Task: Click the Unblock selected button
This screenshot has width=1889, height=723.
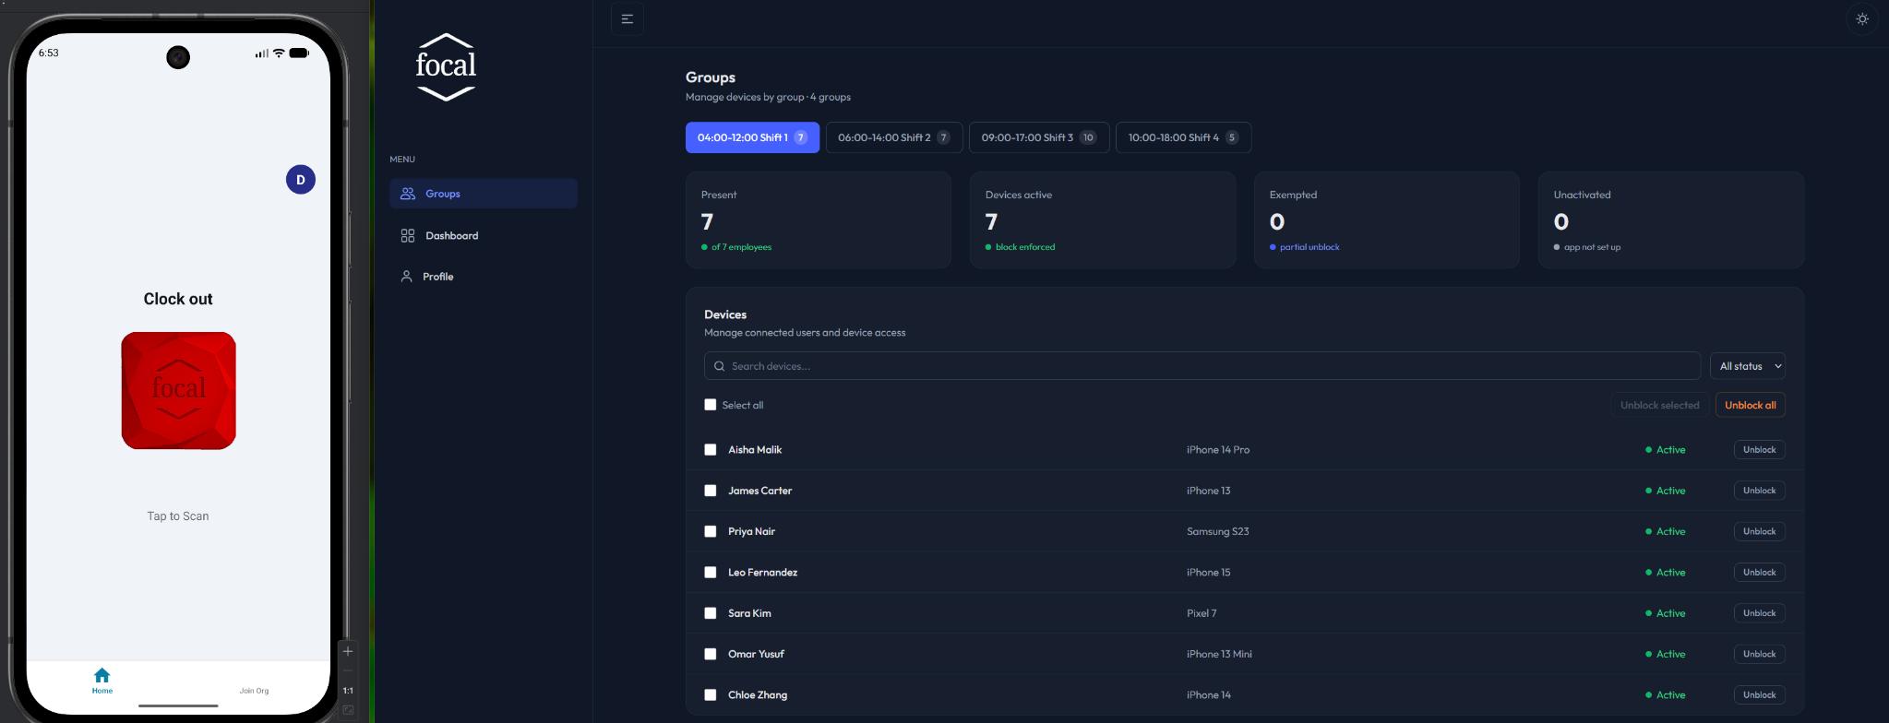Action: (1659, 405)
